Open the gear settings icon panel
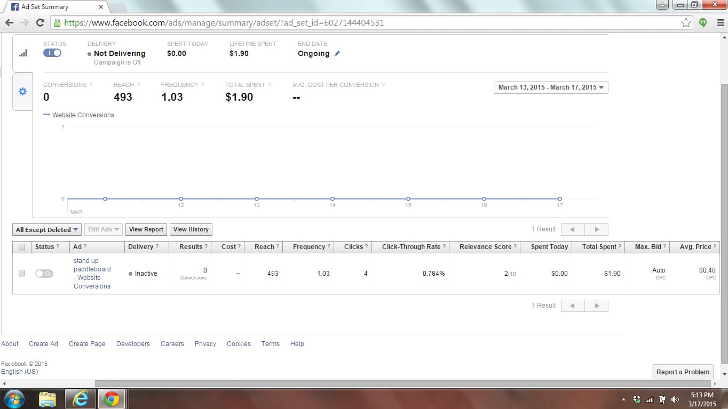This screenshot has height=409, width=728. point(22,92)
